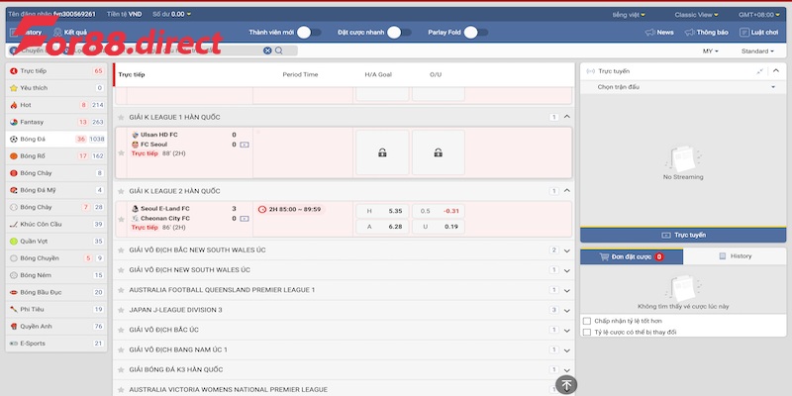
Task: Clear the search field with the X icon
Action: pos(267,50)
